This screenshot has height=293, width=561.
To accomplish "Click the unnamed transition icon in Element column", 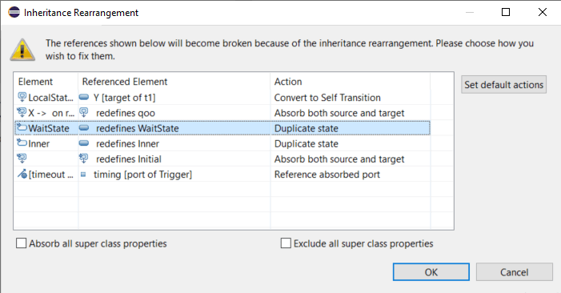I will [22, 159].
